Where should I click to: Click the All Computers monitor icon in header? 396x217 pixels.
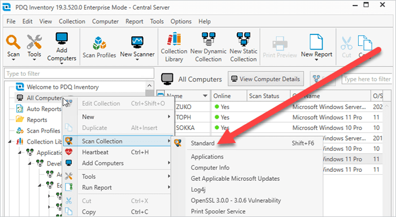(x=167, y=79)
